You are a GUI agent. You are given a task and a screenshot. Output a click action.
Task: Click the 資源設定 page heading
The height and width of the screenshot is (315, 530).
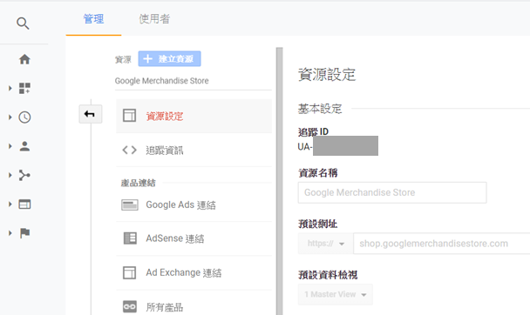tap(327, 75)
